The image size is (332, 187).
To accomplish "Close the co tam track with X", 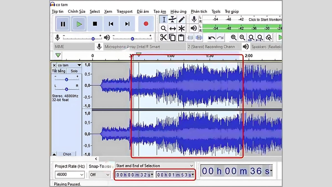I will (54, 65).
